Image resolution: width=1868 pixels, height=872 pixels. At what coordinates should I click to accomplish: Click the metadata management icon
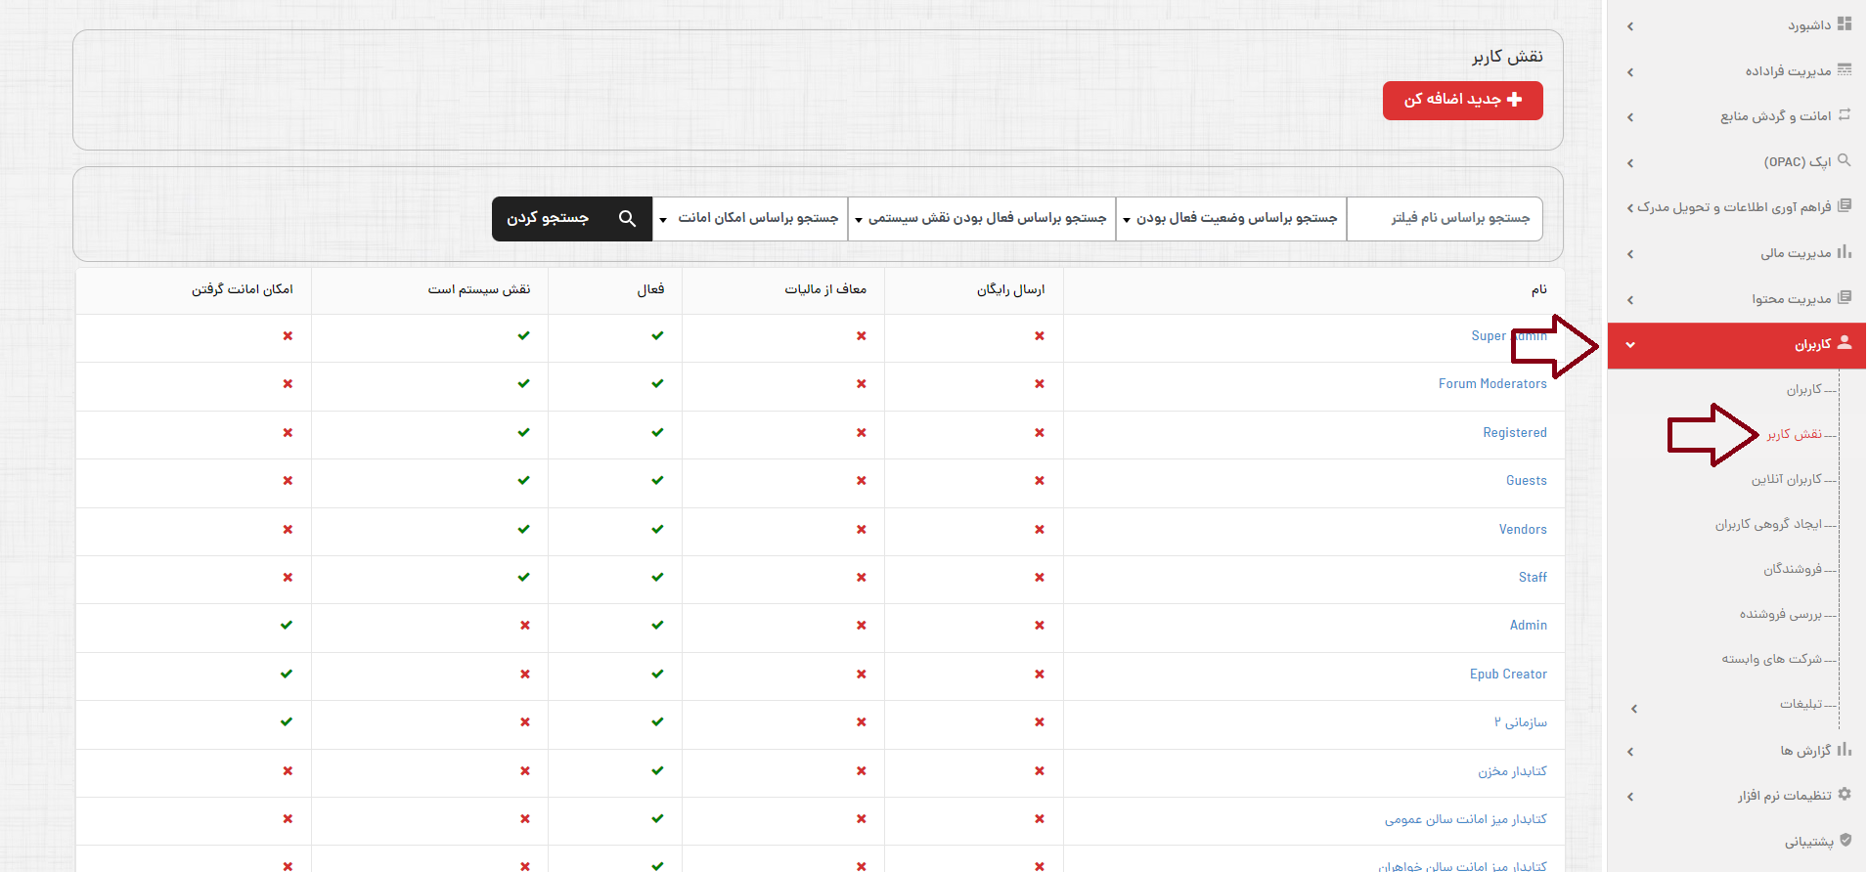coord(1845,70)
